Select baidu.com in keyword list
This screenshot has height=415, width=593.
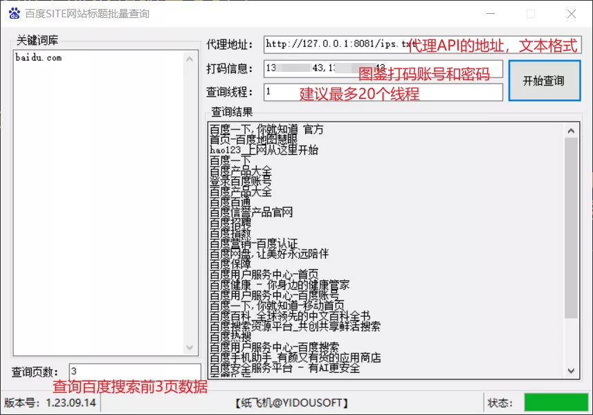click(x=38, y=58)
